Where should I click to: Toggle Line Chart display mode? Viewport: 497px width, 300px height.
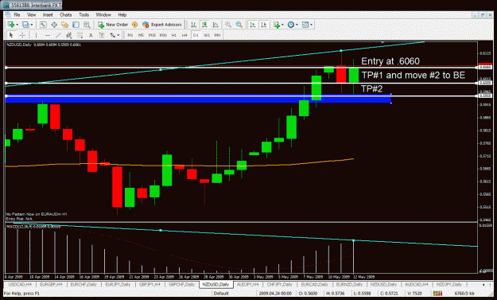pos(215,25)
